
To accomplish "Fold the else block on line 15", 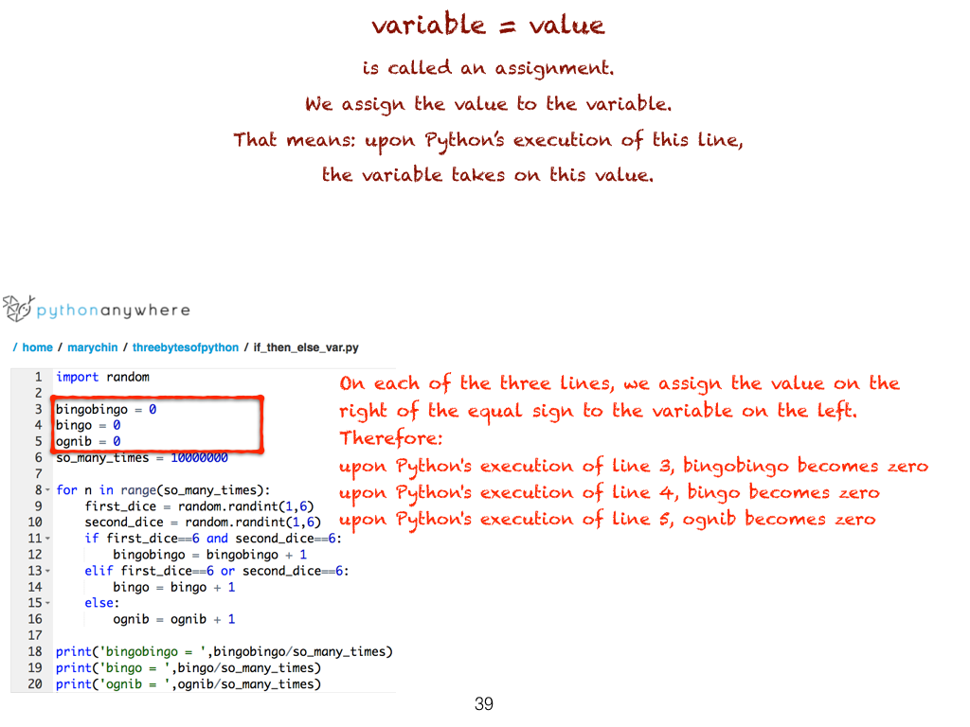I will [46, 603].
